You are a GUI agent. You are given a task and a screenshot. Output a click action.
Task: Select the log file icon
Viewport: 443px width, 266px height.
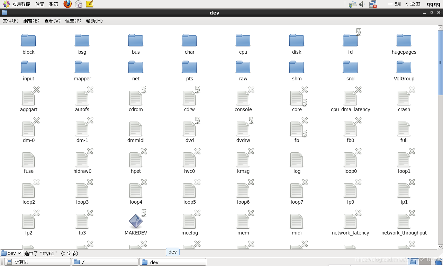tap(297, 160)
